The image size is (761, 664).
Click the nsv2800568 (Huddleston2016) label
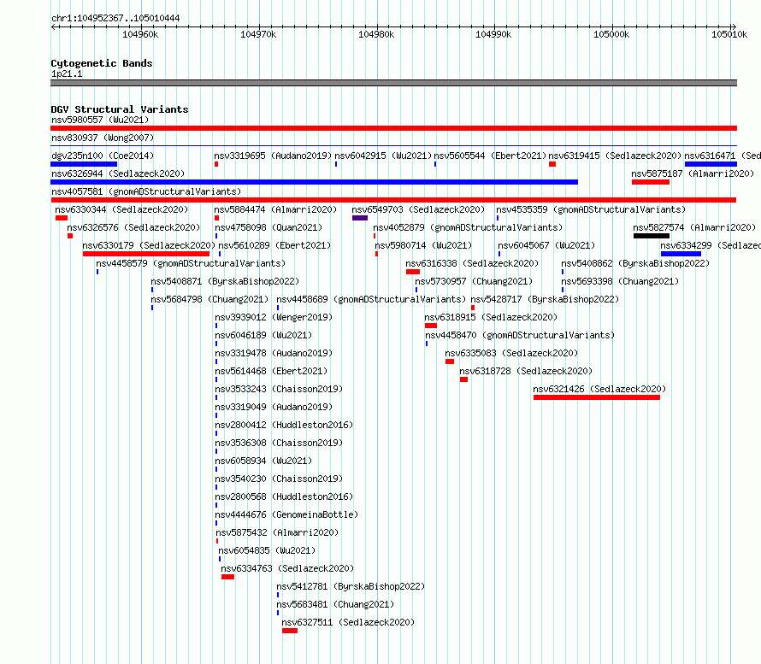tap(284, 497)
